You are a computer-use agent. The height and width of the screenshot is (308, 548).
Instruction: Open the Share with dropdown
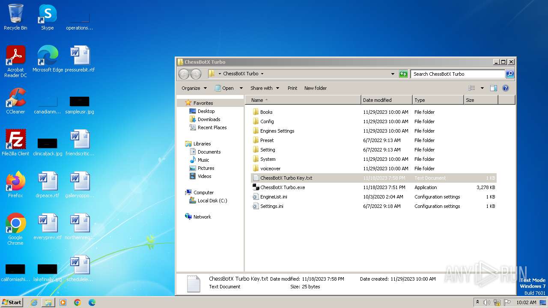click(265, 88)
